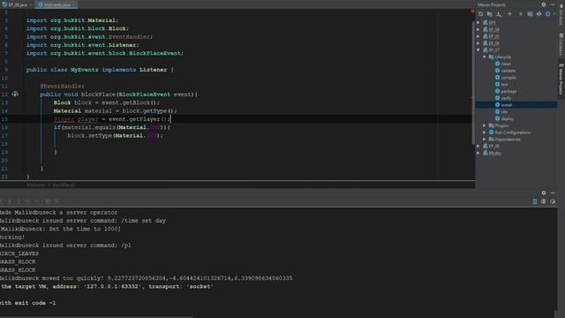565x318 pixels.
Task: Click the download sources icon in Maven toolbar
Action: click(x=499, y=14)
